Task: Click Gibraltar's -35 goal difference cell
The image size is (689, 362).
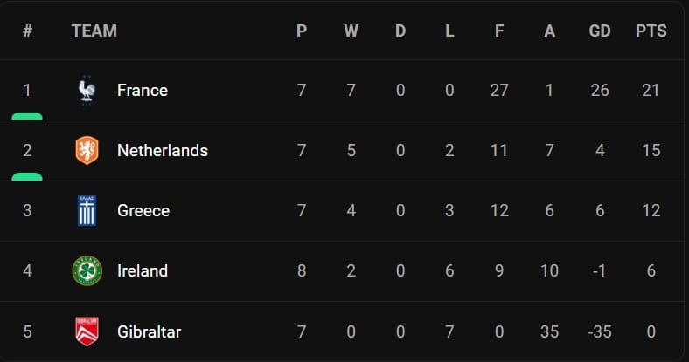Action: pos(599,331)
